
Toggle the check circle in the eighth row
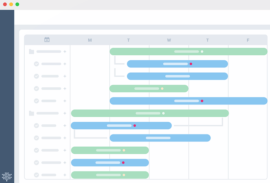point(36,138)
